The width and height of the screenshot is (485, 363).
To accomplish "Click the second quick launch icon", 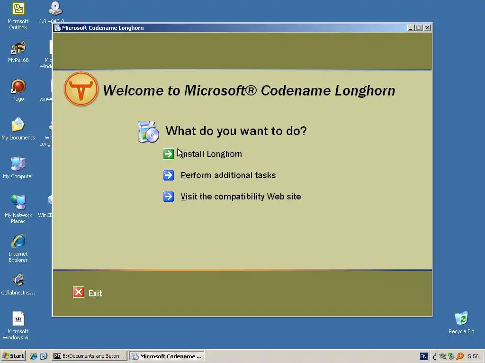I will [x=44, y=356].
